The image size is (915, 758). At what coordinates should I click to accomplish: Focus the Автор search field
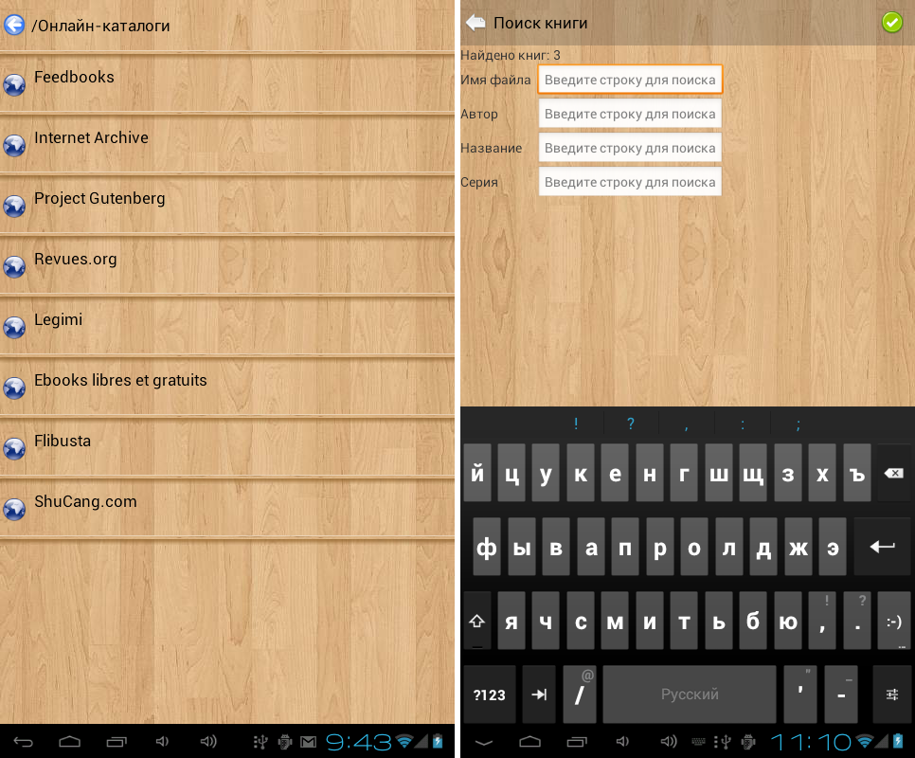tap(630, 114)
